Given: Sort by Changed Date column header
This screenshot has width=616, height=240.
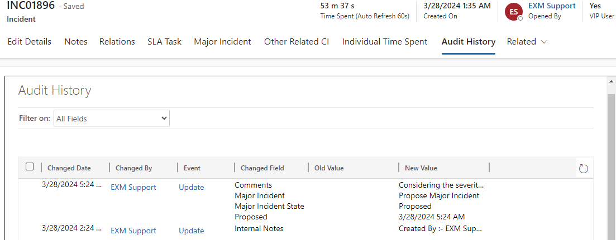Looking at the screenshot, I should 69,168.
